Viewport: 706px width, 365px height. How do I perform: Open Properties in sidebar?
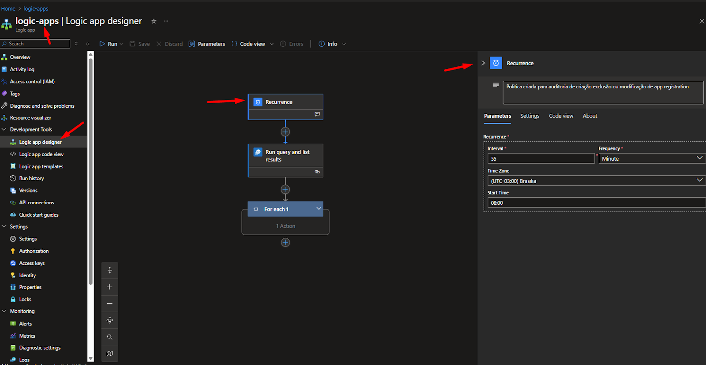(x=30, y=287)
